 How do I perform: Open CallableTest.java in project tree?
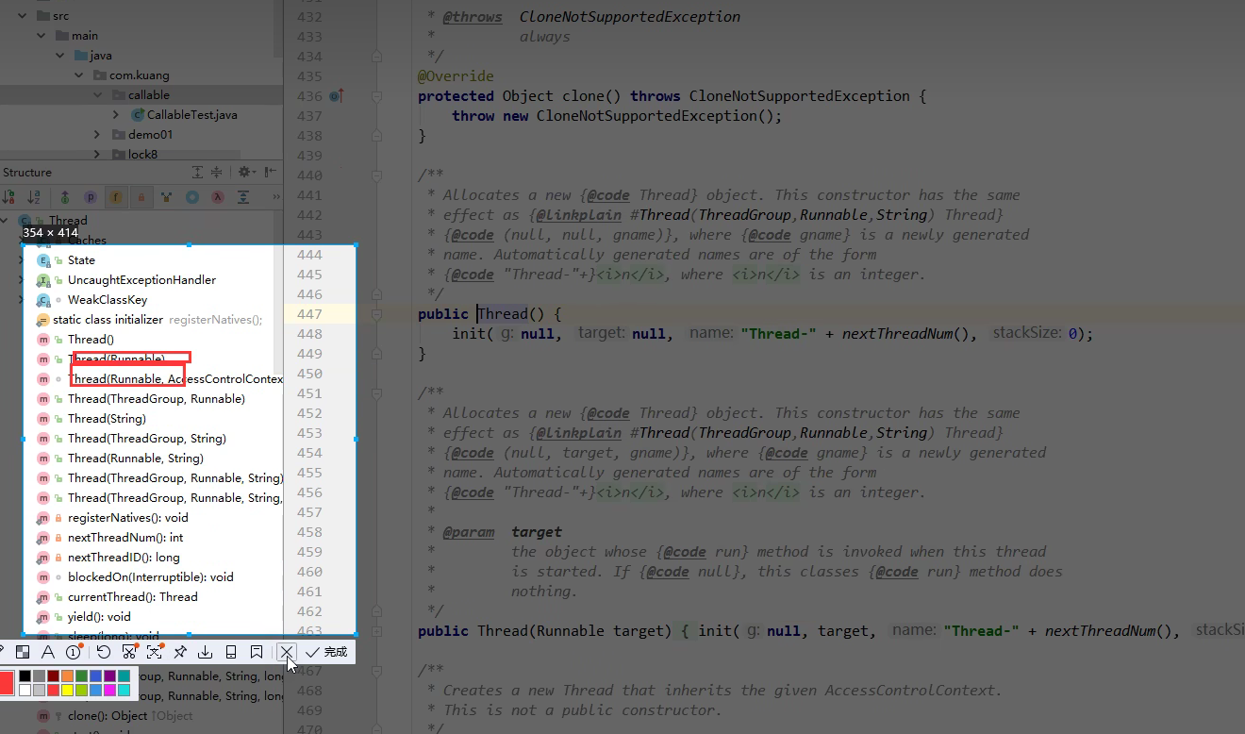191,115
